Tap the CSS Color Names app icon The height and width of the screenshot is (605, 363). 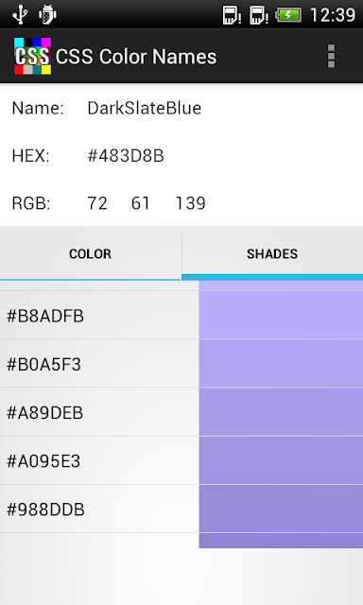(x=32, y=57)
